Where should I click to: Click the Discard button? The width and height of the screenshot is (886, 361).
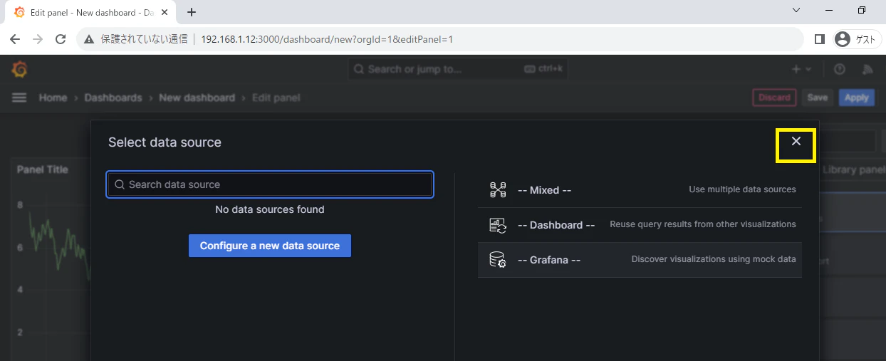click(x=774, y=98)
